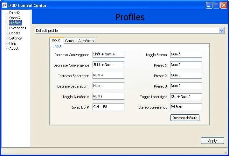The image size is (229, 156).
Task: Show the About page from sidebar
Action: coord(14,48)
